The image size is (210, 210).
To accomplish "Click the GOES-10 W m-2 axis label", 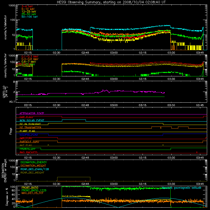I will pyautogui.click(x=5, y=92).
